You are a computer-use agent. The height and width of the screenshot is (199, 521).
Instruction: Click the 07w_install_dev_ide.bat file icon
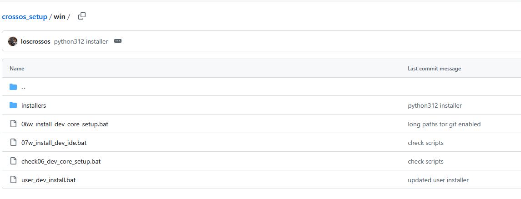click(x=13, y=143)
